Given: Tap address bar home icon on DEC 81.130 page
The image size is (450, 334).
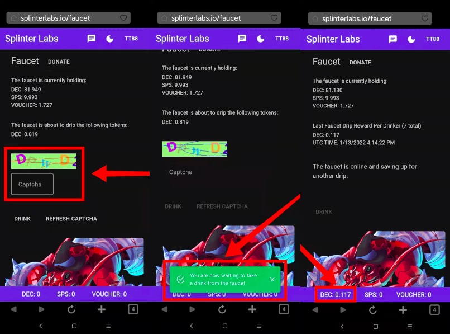Looking at the screenshot, I should [x=315, y=18].
